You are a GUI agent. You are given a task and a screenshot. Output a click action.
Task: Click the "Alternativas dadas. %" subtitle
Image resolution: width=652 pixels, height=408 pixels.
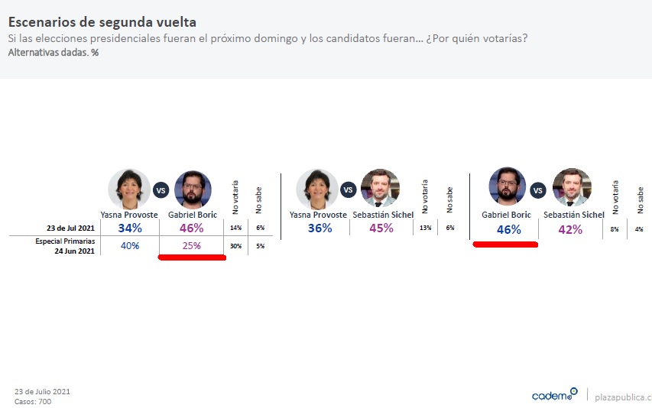point(53,53)
